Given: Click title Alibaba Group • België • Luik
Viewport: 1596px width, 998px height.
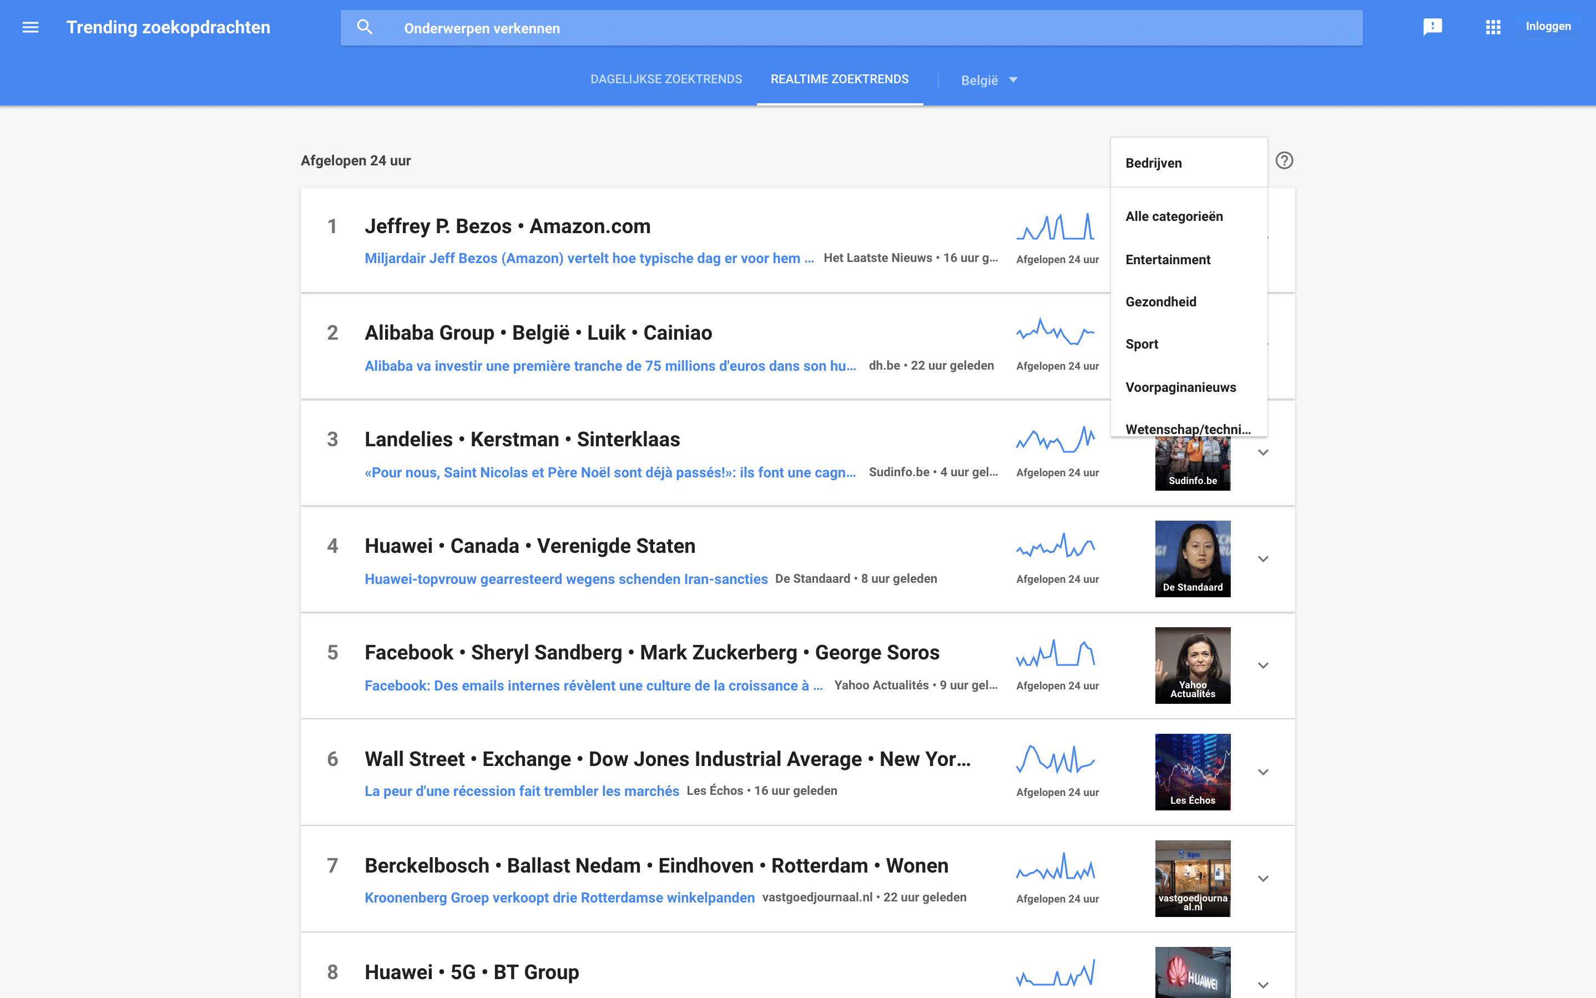Looking at the screenshot, I should pos(538,332).
